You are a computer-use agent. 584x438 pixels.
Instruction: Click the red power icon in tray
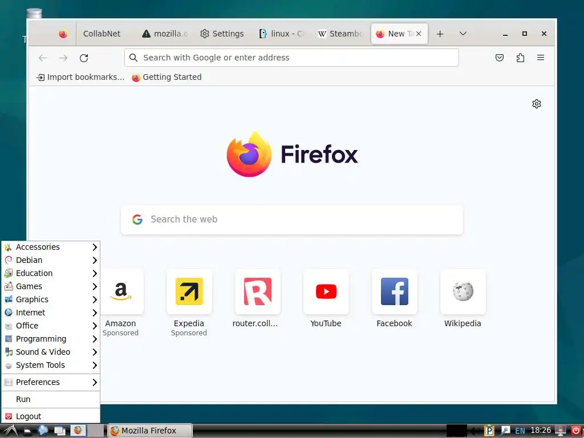[x=576, y=431]
